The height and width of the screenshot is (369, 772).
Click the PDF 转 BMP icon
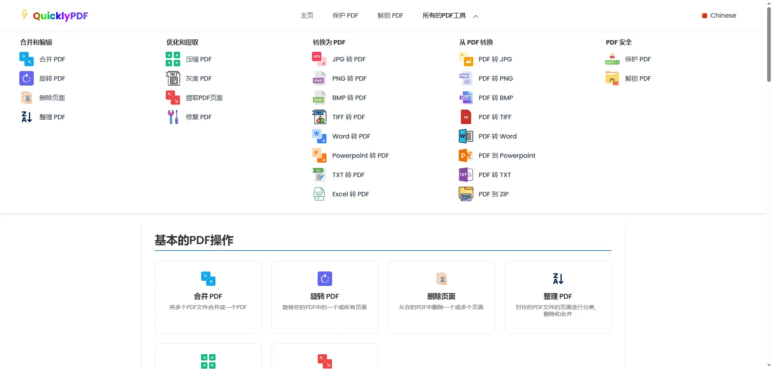466,98
